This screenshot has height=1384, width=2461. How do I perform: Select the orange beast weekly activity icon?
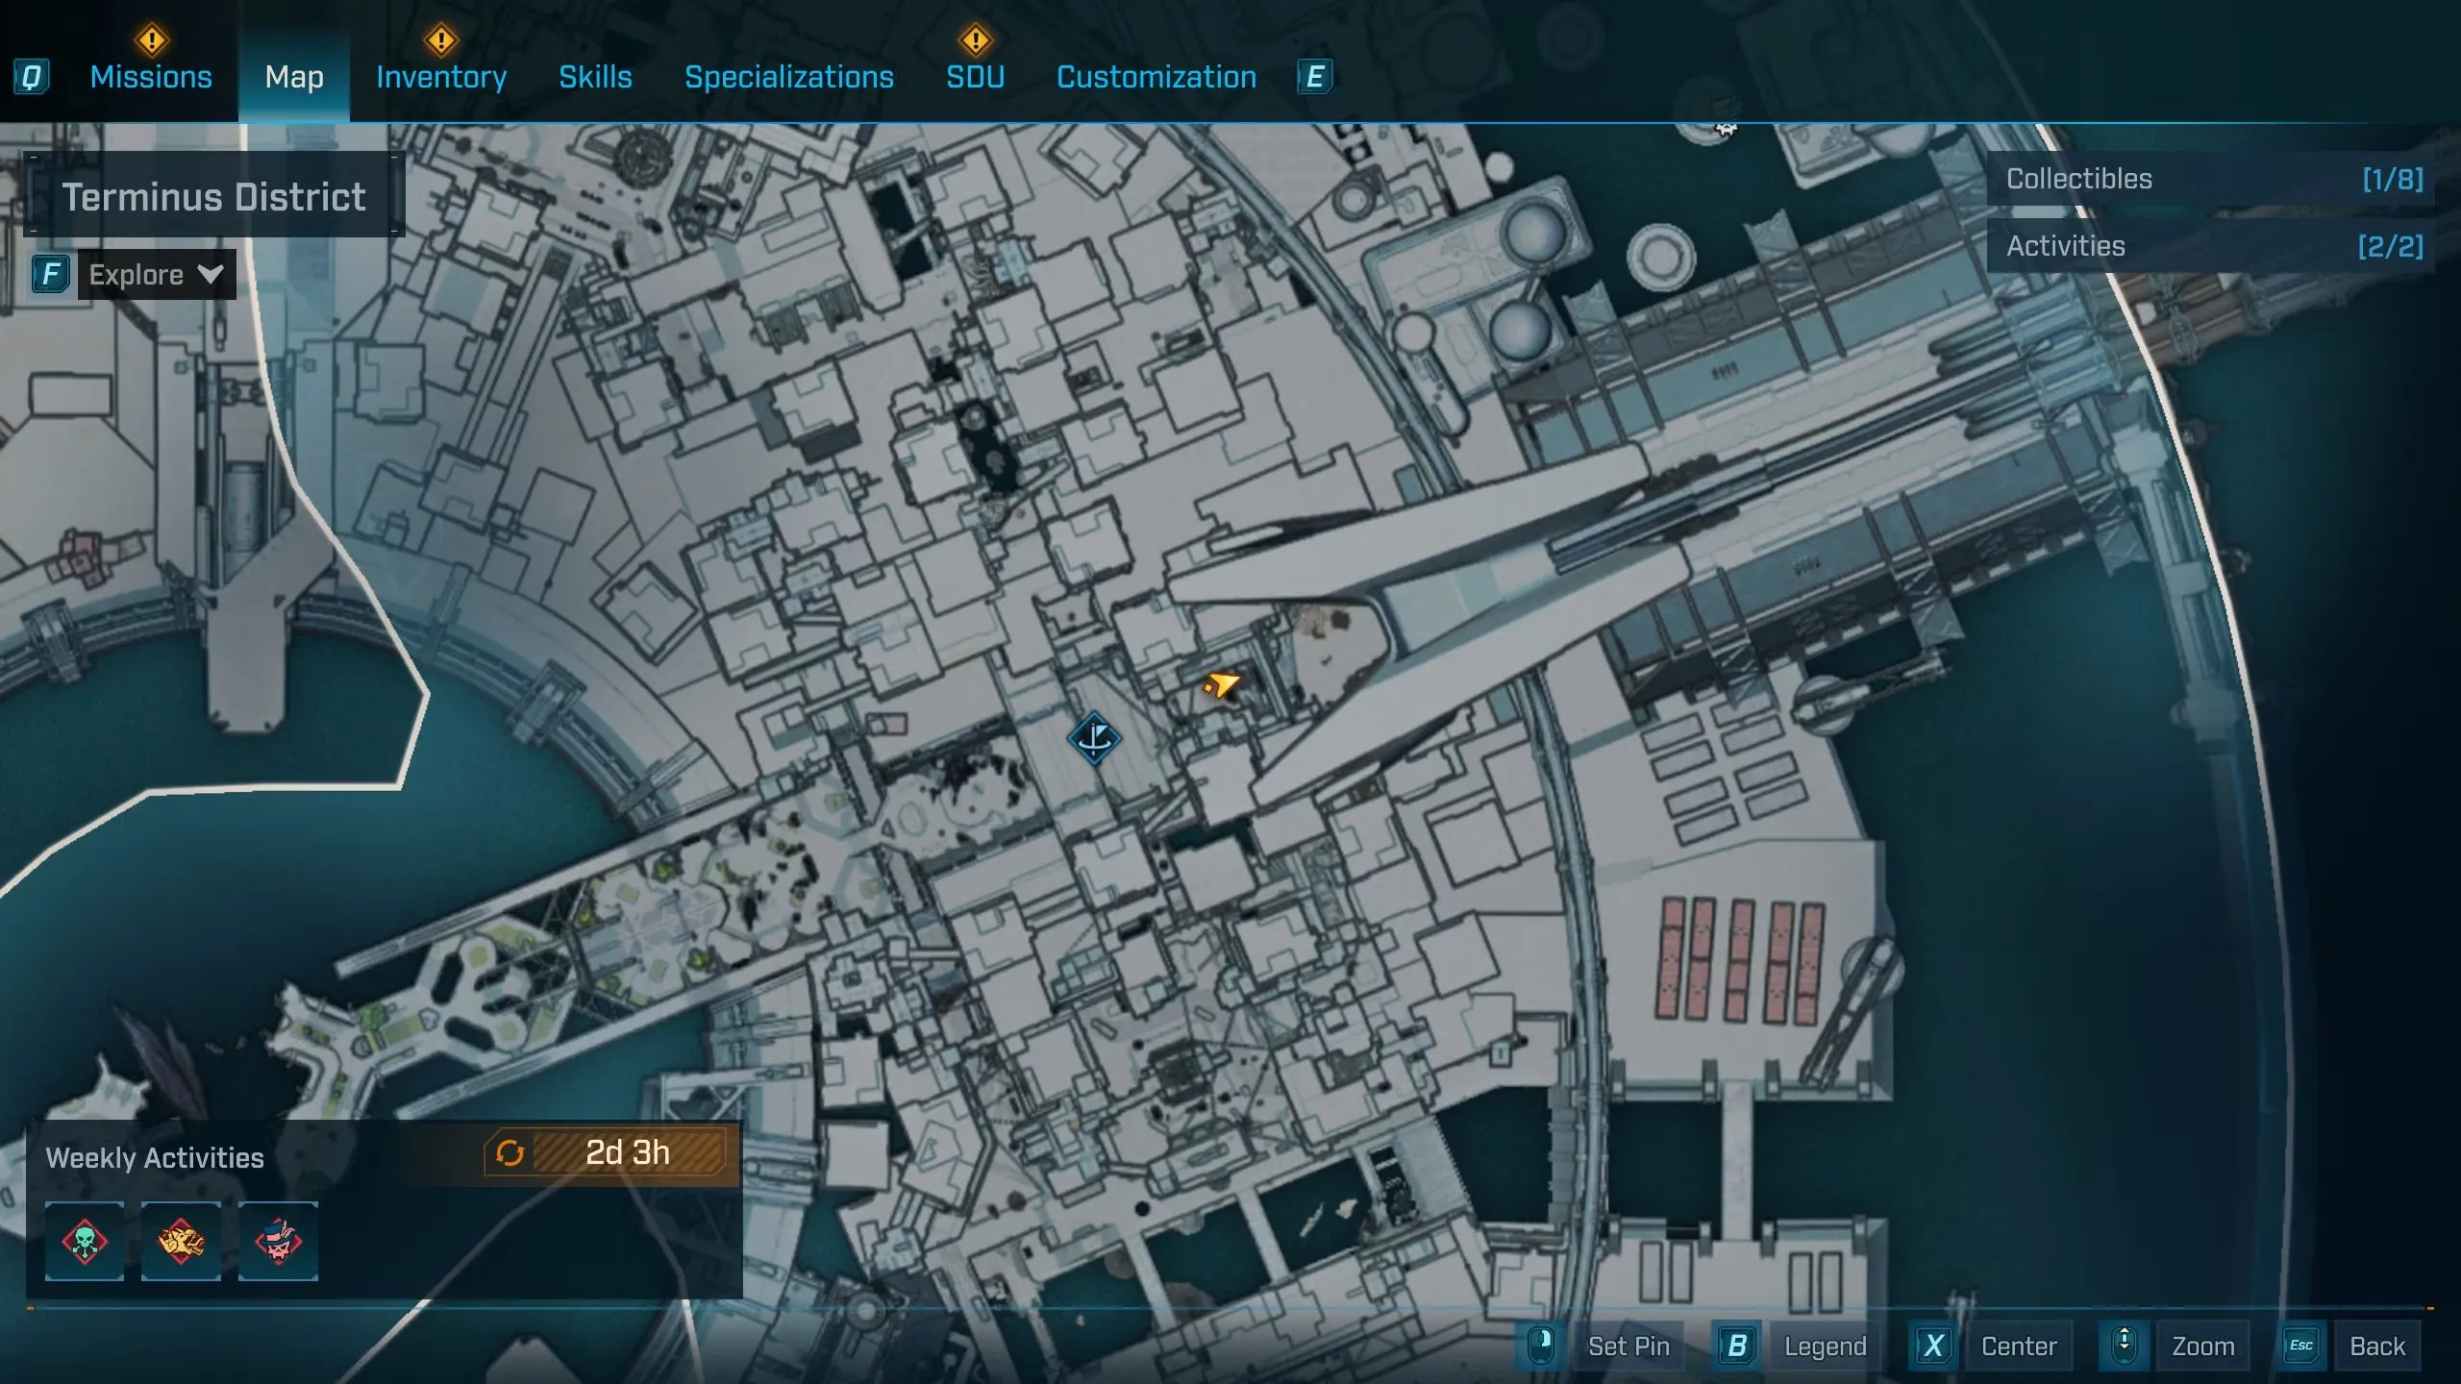point(181,1241)
